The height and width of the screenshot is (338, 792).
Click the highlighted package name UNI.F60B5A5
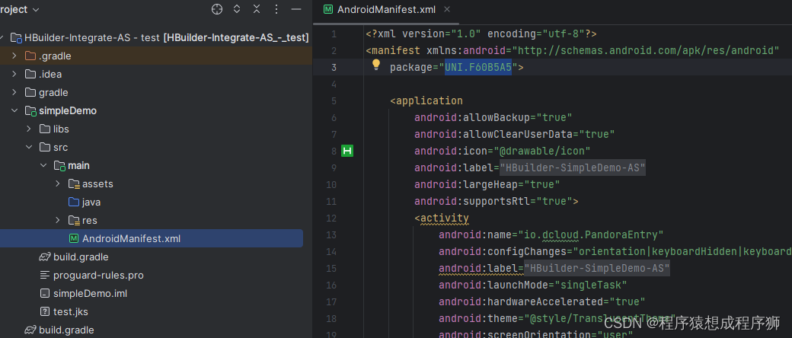coord(478,67)
